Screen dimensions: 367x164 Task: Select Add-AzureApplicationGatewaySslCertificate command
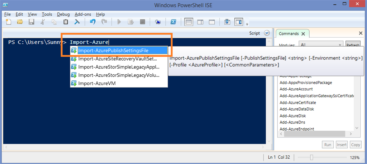(x=316, y=96)
